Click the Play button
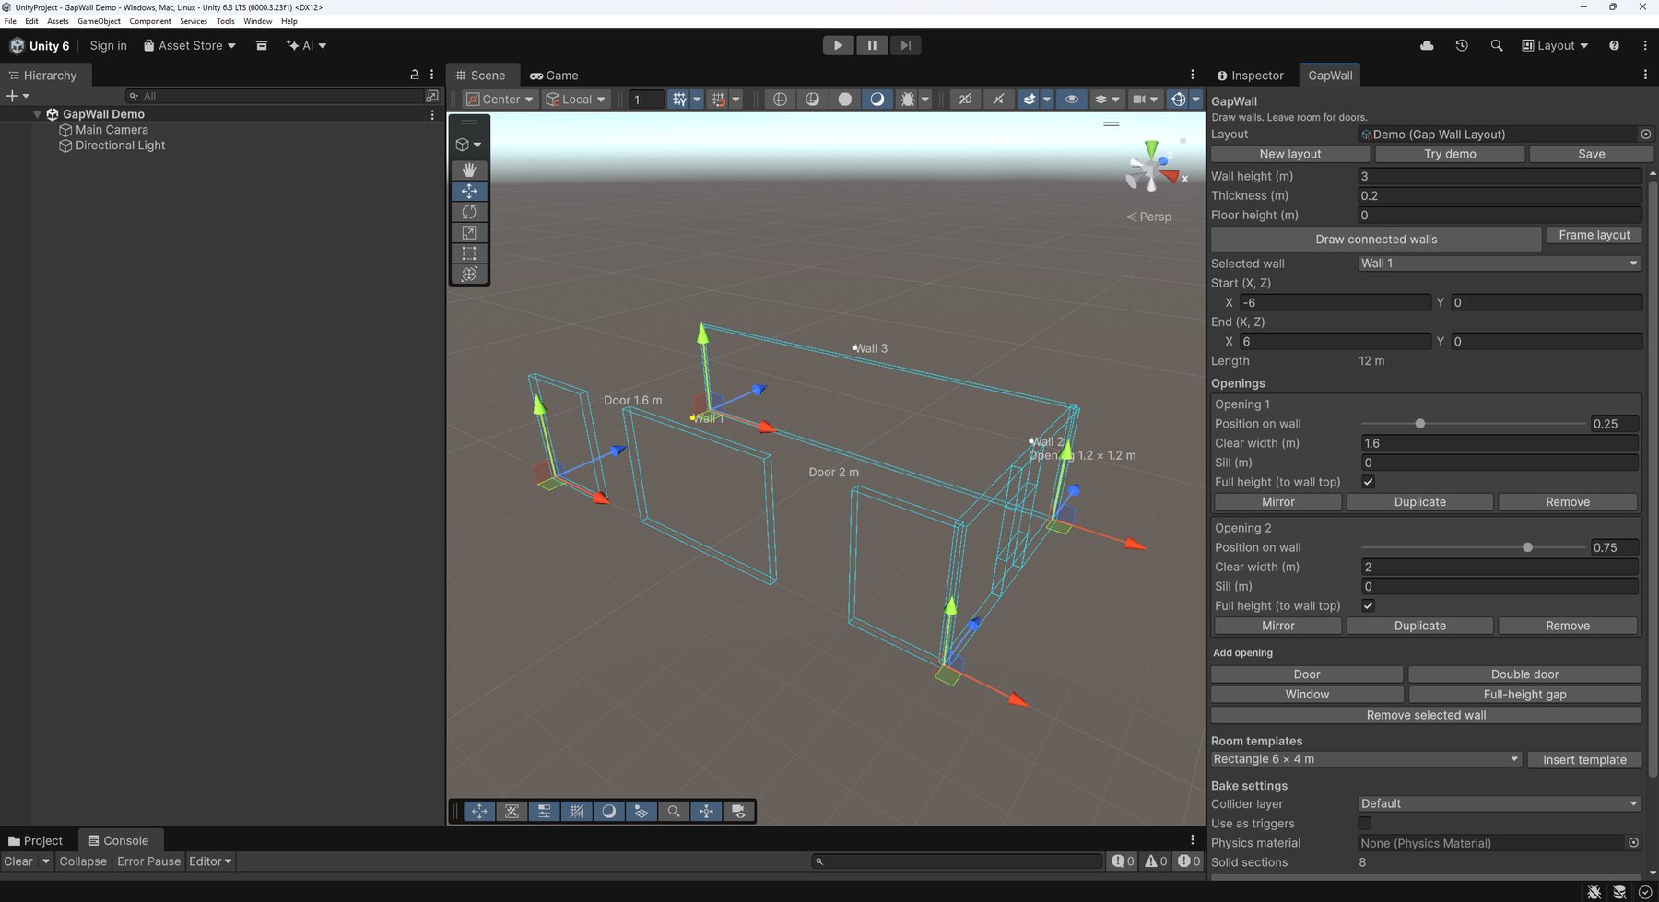The height and width of the screenshot is (902, 1659). (x=838, y=45)
